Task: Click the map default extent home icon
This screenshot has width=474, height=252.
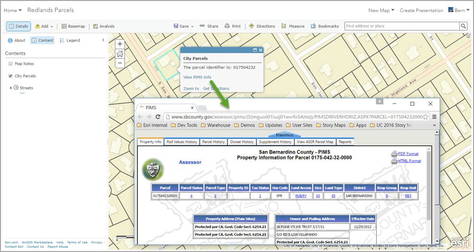Action: click(x=120, y=54)
